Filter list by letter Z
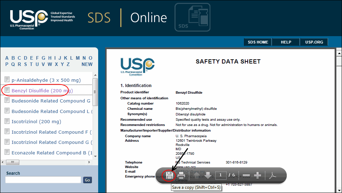Viewport: 342px width, 193px height. tap(68, 65)
